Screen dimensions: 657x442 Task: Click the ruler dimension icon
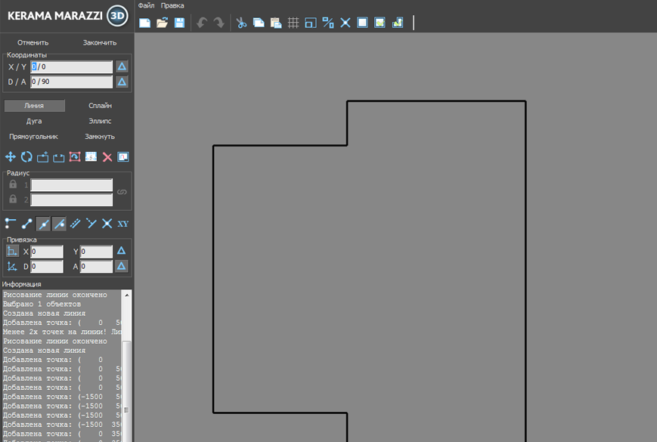pyautogui.click(x=91, y=157)
